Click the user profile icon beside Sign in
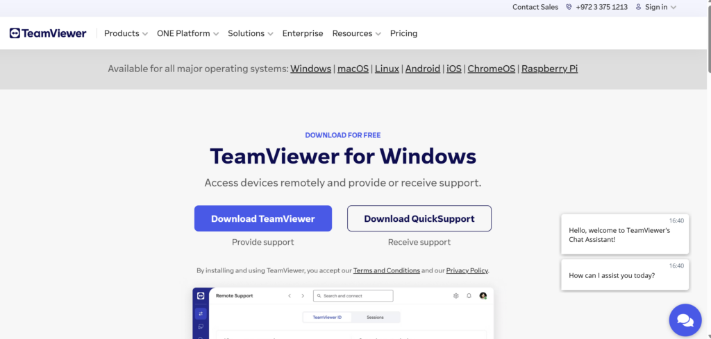The height and width of the screenshot is (339, 711). [x=639, y=7]
